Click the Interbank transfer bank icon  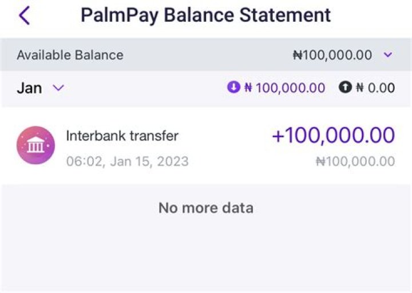coord(35,145)
